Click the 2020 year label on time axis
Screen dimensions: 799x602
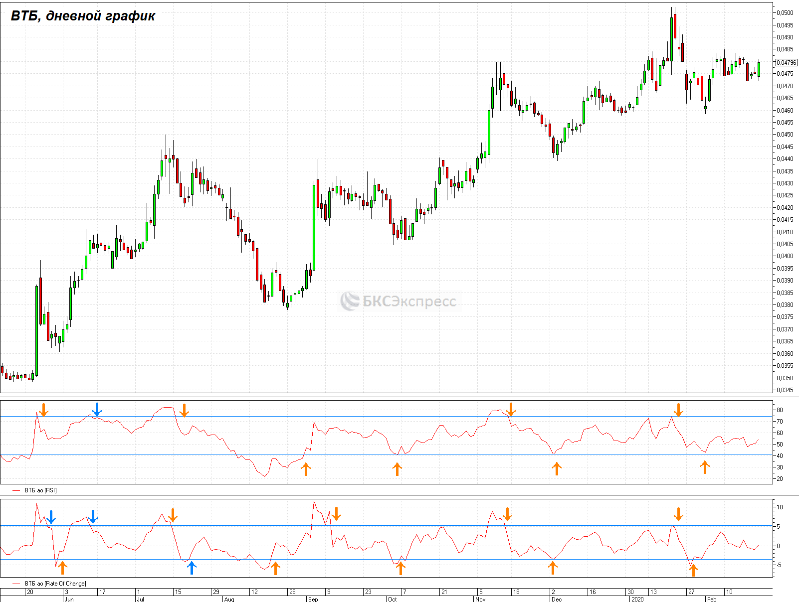tap(637, 599)
